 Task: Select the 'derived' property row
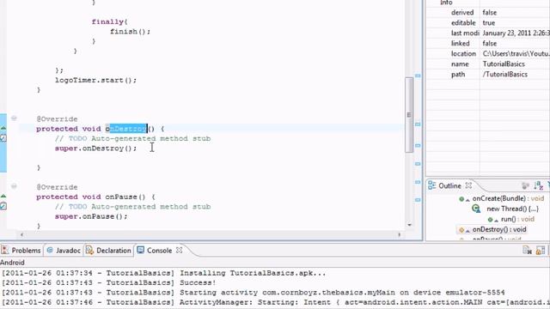488,12
